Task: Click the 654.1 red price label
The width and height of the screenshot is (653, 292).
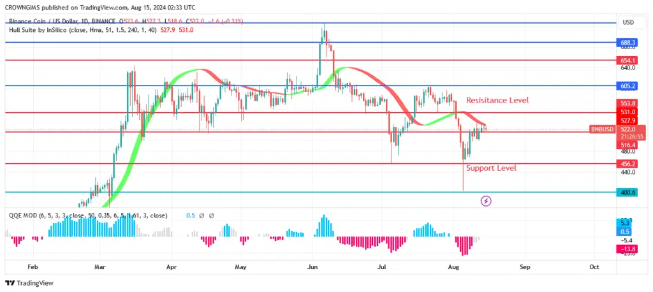Action: (x=629, y=61)
